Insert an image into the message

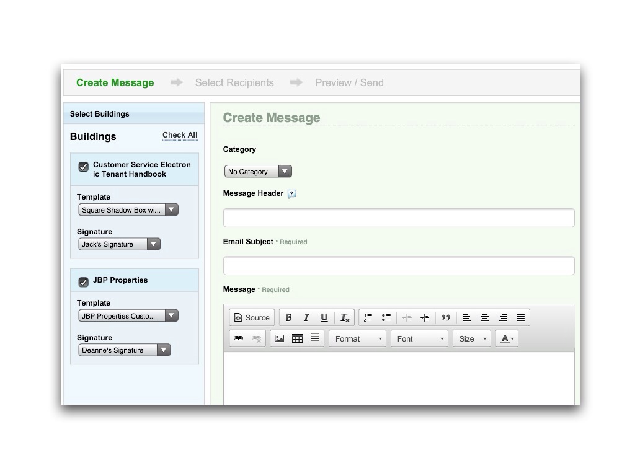click(279, 338)
